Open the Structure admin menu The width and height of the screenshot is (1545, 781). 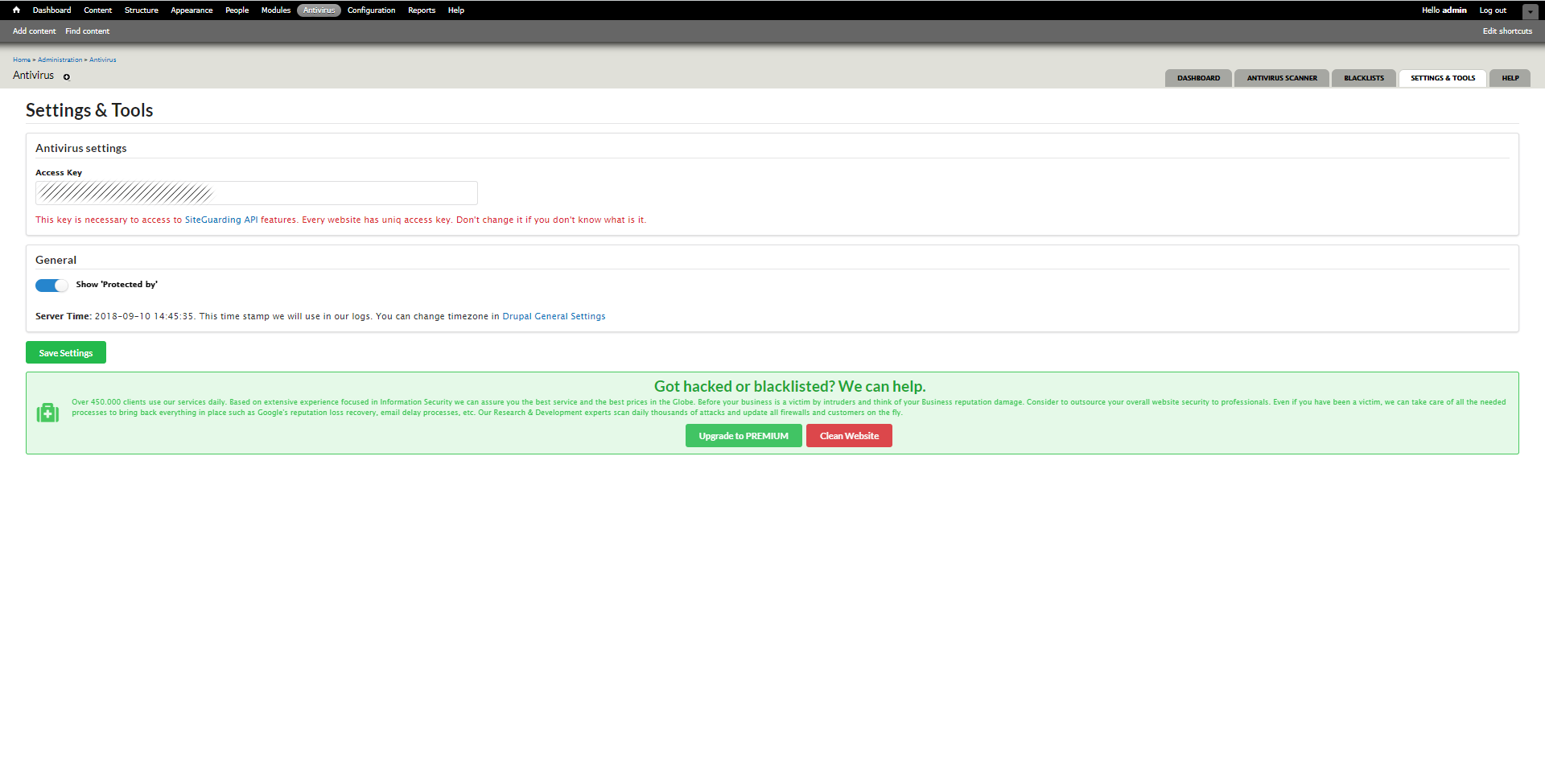tap(142, 10)
